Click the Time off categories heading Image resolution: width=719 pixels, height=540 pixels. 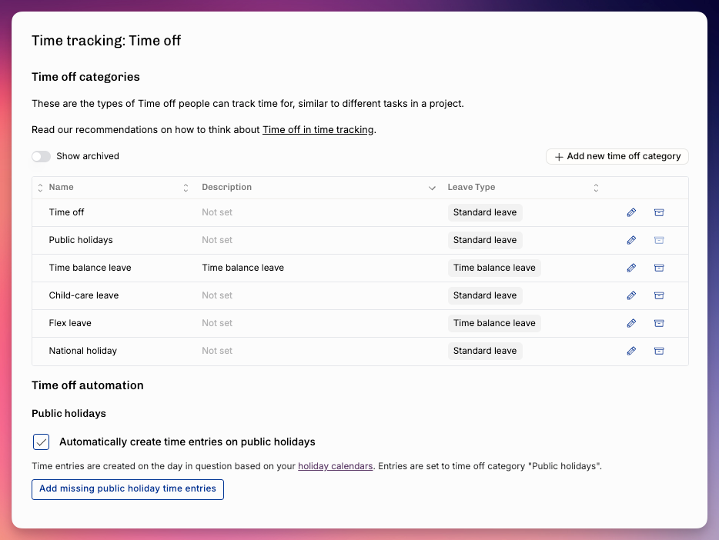(x=85, y=77)
